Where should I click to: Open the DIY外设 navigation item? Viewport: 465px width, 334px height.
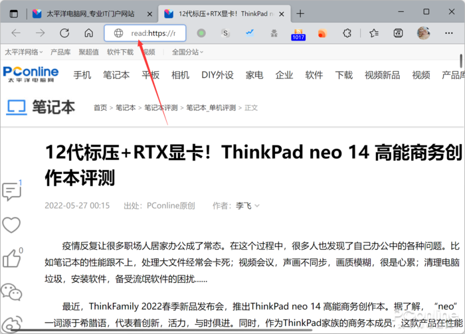pos(217,75)
